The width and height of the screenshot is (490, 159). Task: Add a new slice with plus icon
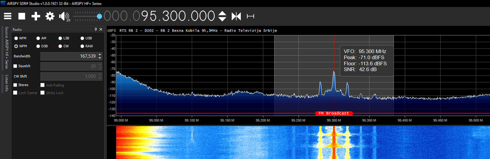(36, 16)
